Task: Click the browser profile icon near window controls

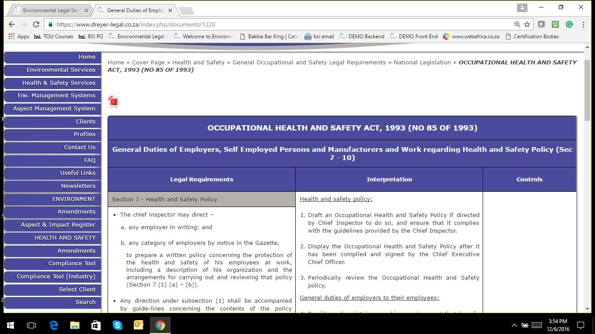Action: [x=521, y=7]
